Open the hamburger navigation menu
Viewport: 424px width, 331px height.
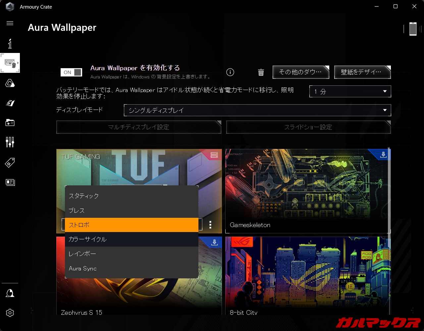(x=10, y=23)
